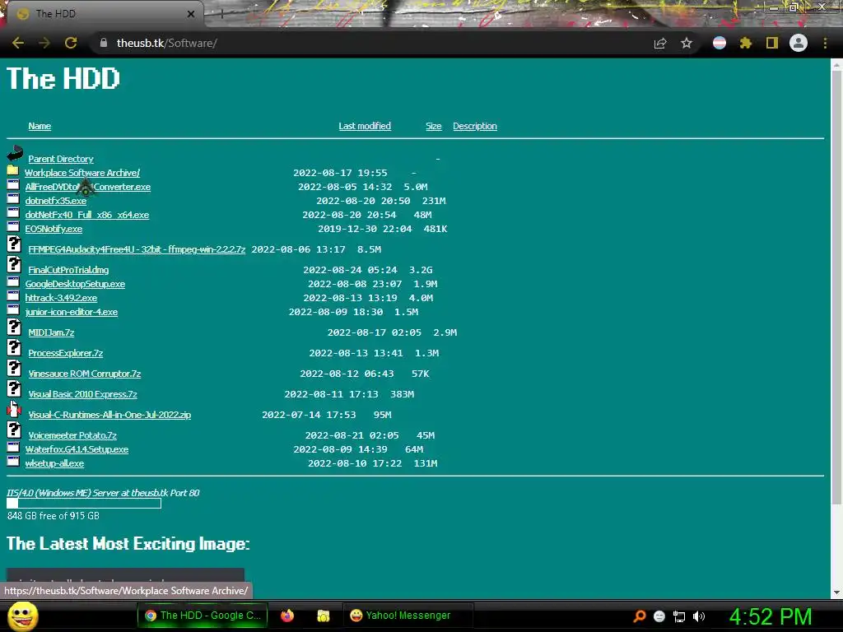
Task: Download Visual-C-Runtimes-All-in-One-Jul-2022.zip
Action: [109, 415]
